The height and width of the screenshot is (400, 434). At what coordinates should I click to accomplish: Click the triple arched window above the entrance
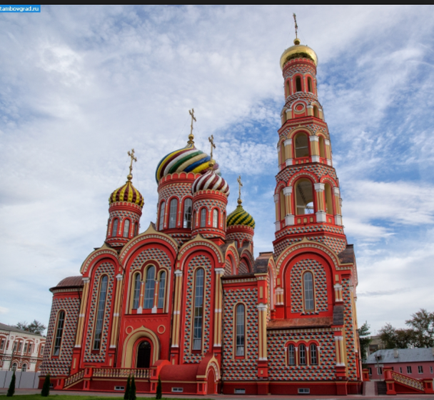point(148,288)
